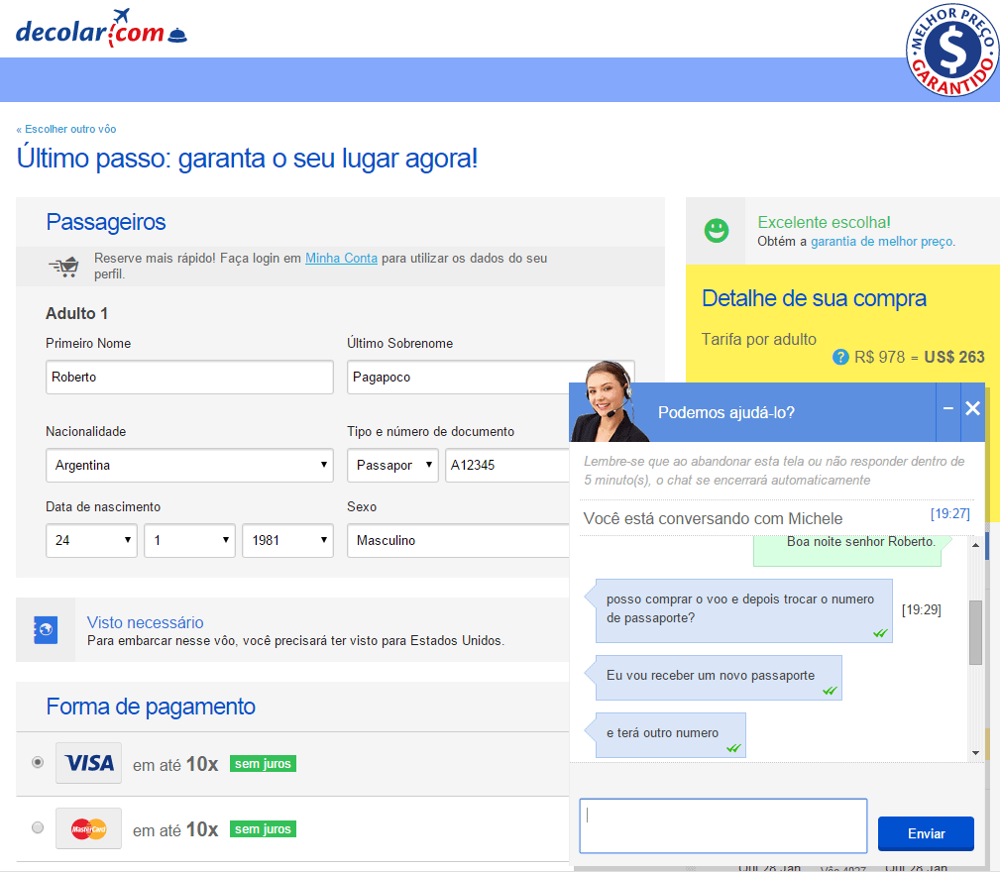The width and height of the screenshot is (1000, 872).
Task: Minimize the chat help window
Action: (948, 408)
